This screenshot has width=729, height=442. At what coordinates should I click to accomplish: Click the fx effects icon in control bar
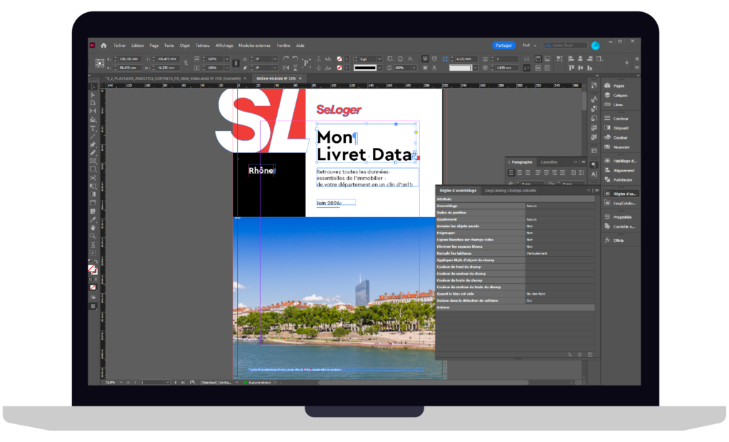pos(411,59)
